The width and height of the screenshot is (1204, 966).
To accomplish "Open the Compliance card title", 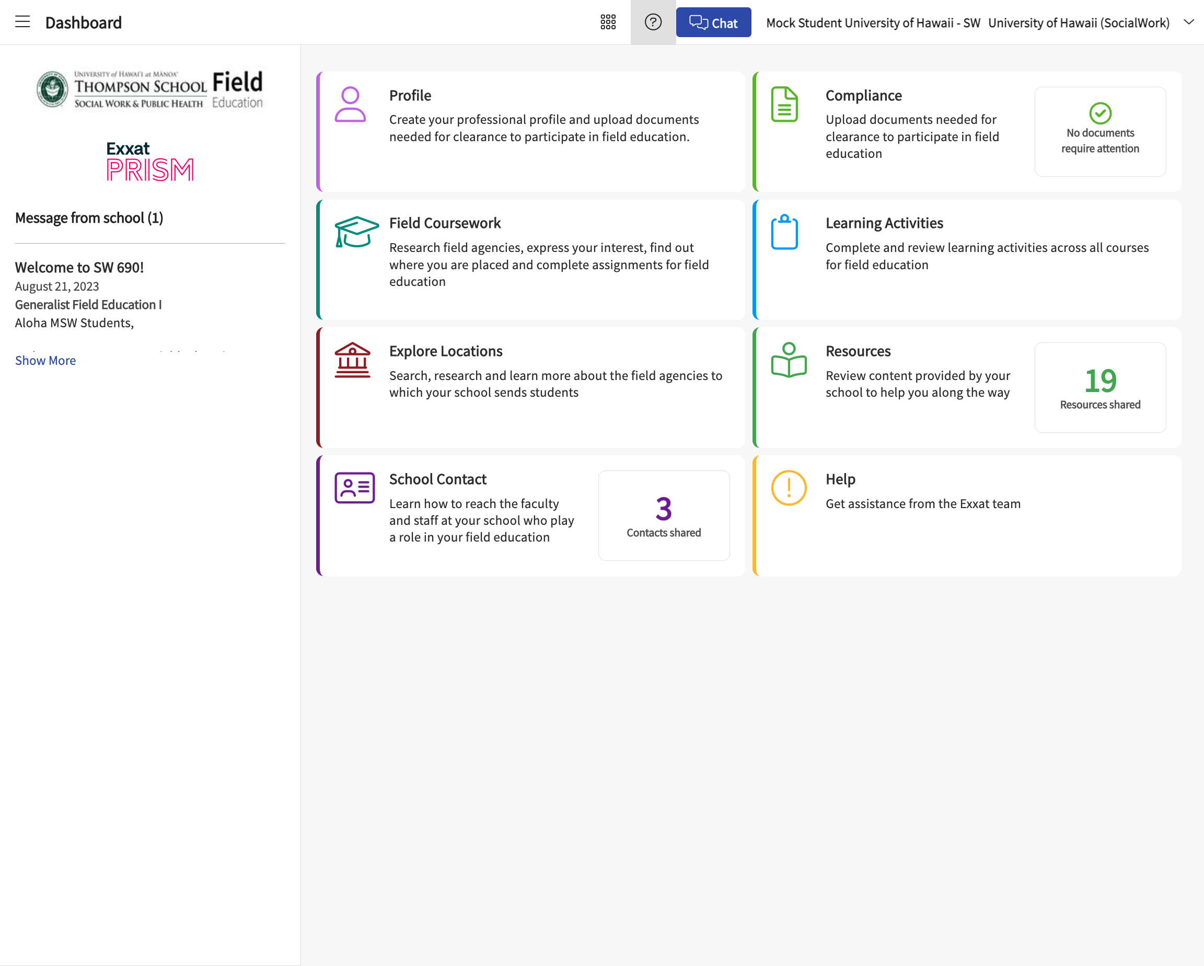I will point(863,96).
